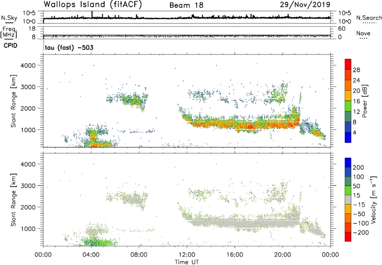Image resolution: width=382 pixels, height=265 pixels.
Task: Select the "-100" value on the Velocity scale
Action: (x=361, y=223)
